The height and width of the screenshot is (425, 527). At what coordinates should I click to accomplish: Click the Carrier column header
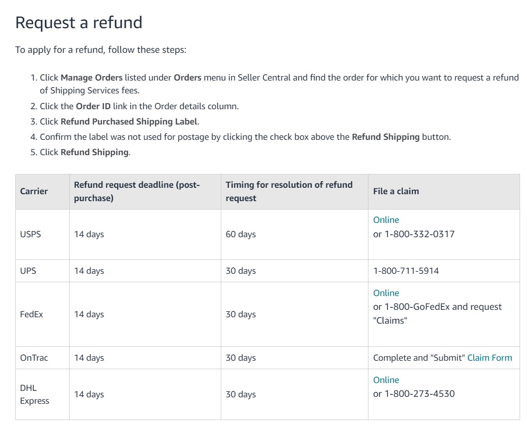pos(42,192)
